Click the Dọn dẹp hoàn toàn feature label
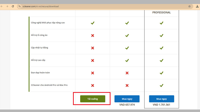Viewport: 200px width, 112px height. click(41, 73)
